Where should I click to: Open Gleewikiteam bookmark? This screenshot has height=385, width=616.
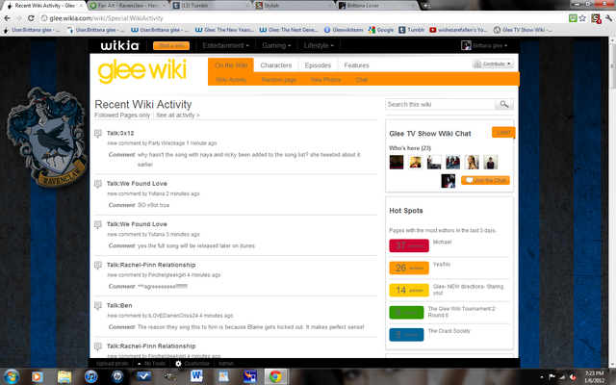[x=344, y=30]
